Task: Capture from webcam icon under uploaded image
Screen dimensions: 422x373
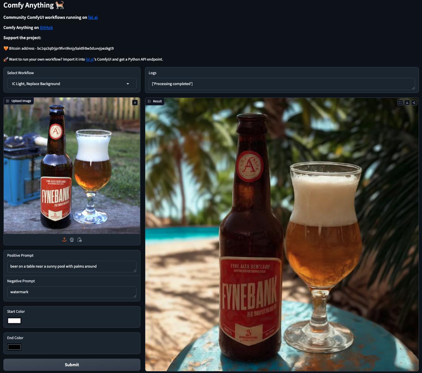Action: click(72, 239)
